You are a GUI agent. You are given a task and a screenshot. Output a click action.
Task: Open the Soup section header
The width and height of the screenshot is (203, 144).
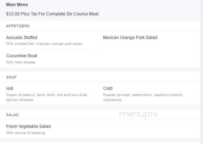(x=11, y=77)
